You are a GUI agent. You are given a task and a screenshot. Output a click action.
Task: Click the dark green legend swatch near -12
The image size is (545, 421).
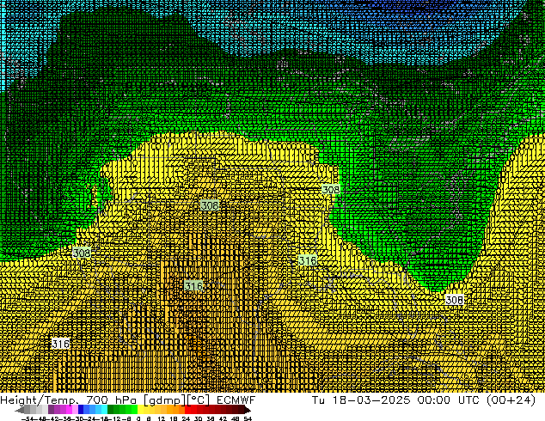(x=111, y=410)
